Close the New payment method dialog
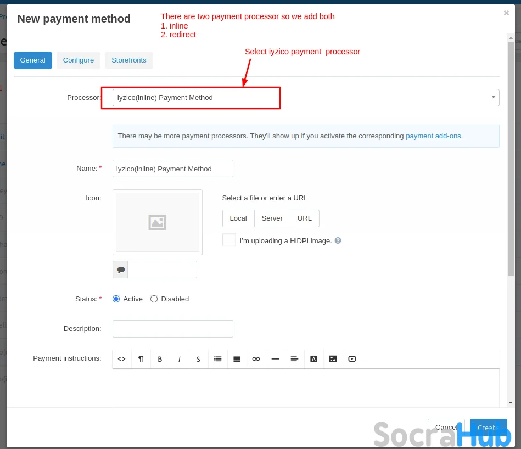Image resolution: width=521 pixels, height=449 pixels. [506, 13]
